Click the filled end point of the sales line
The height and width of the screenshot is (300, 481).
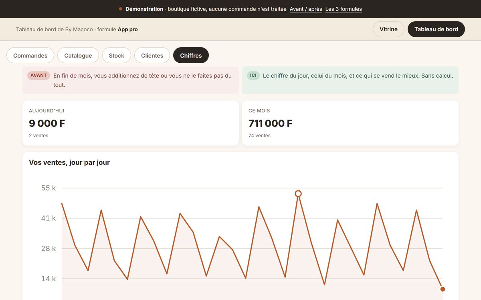coord(443,289)
